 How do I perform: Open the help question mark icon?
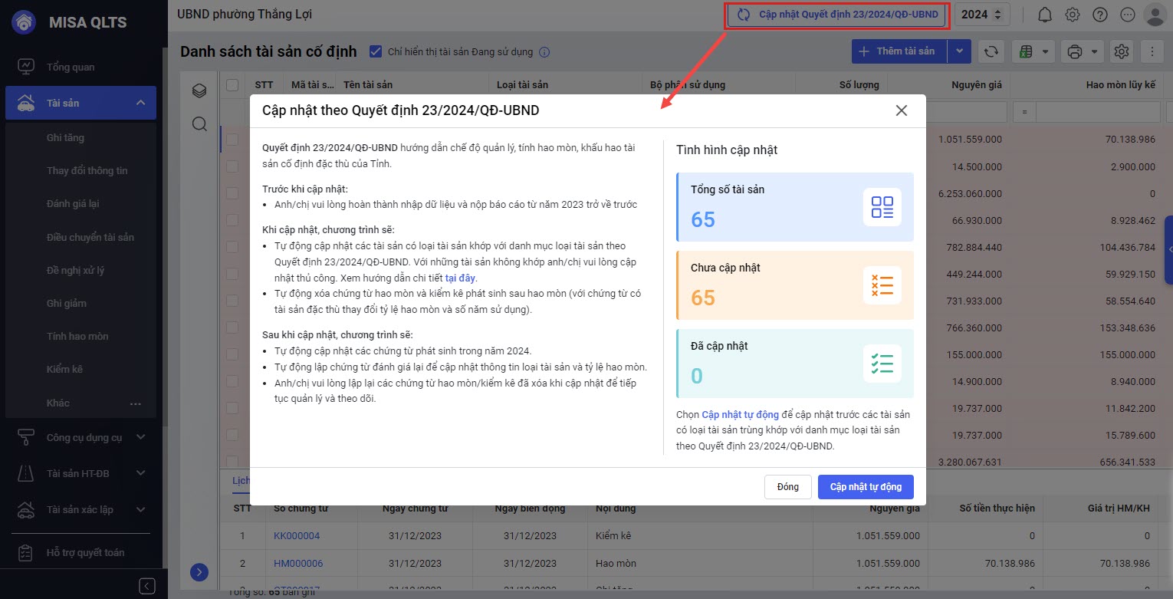tap(1100, 15)
